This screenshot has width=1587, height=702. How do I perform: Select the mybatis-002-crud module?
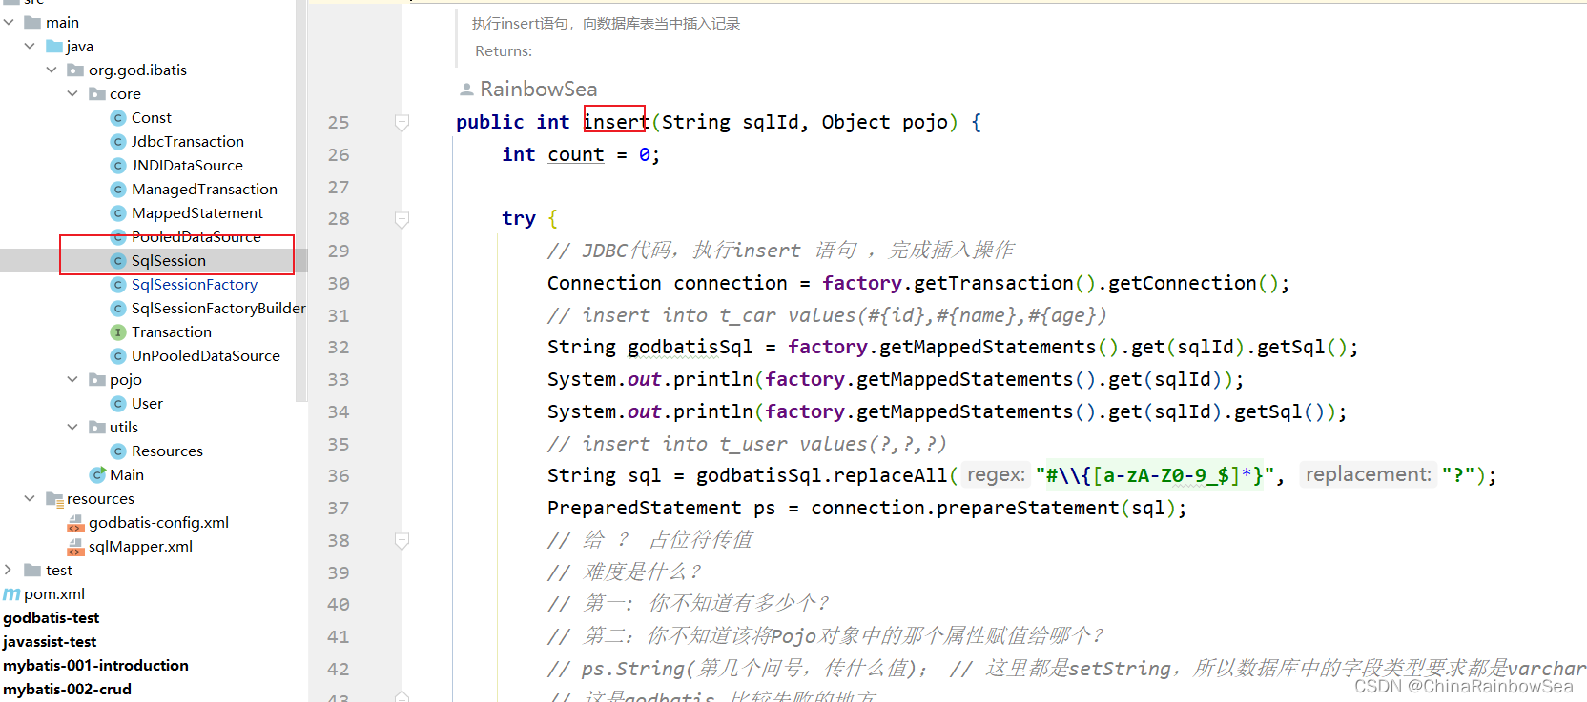click(x=67, y=689)
